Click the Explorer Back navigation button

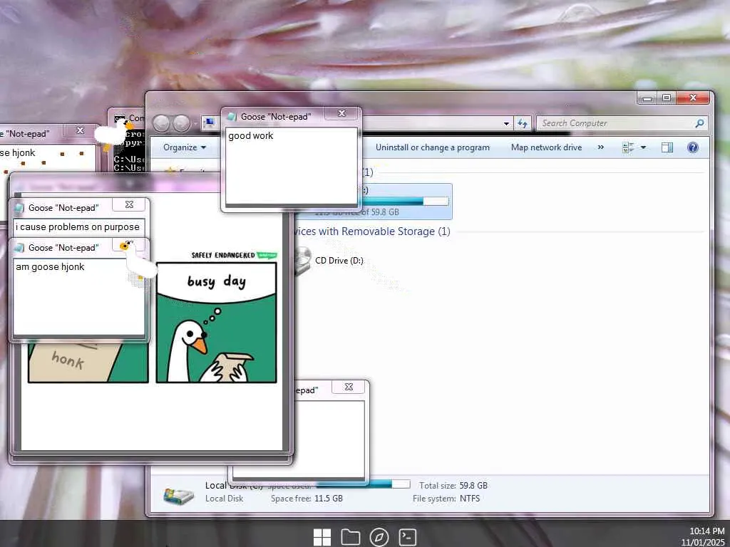pos(161,123)
